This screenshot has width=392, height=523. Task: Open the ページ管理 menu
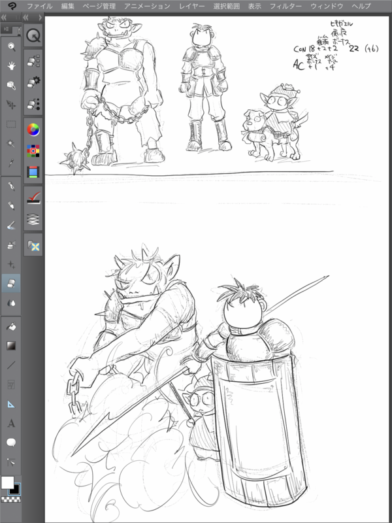[99, 6]
